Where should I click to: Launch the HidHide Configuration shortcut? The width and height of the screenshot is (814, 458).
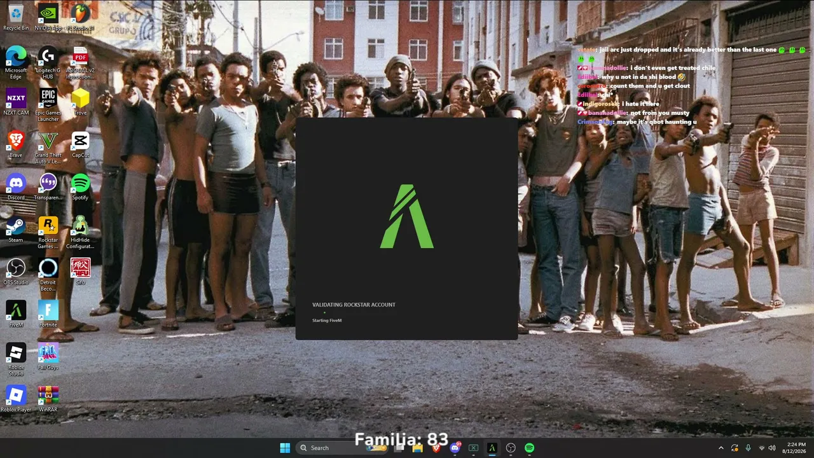[x=80, y=232]
